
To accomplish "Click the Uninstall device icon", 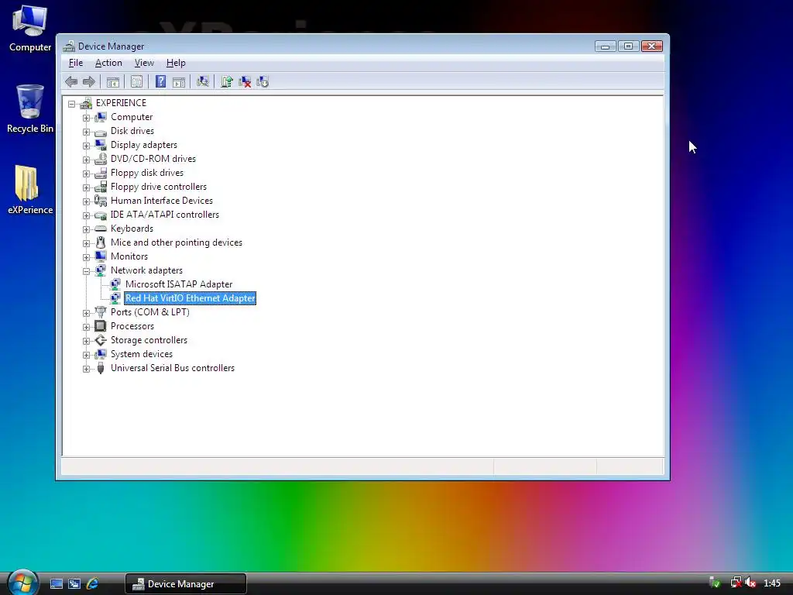I will coord(245,81).
